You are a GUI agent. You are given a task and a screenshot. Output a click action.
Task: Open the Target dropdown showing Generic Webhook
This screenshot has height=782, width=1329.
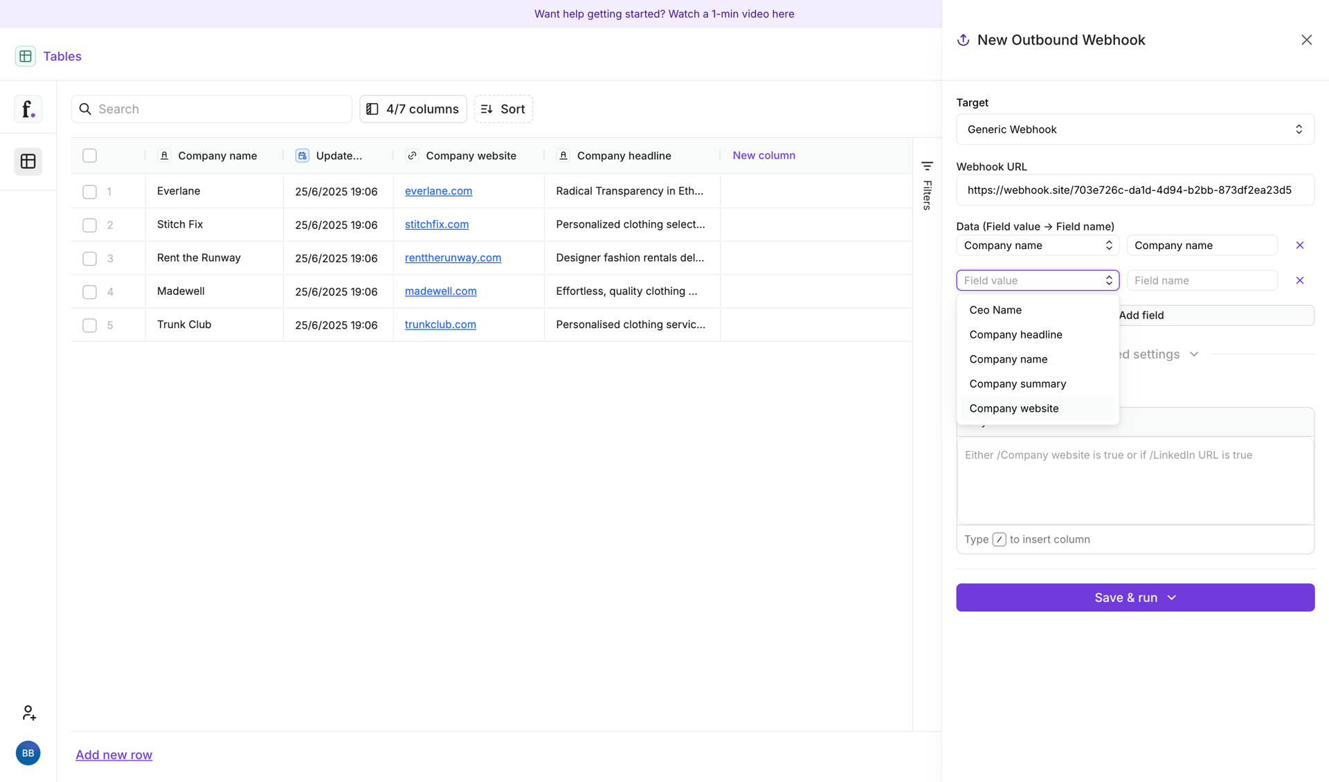[1134, 129]
